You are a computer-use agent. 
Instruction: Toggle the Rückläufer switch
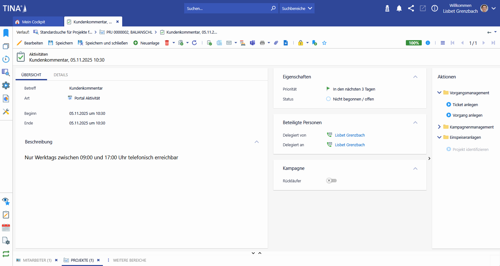pos(331,181)
